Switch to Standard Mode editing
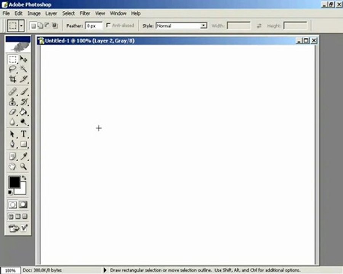343x274 pixels. click(13, 205)
